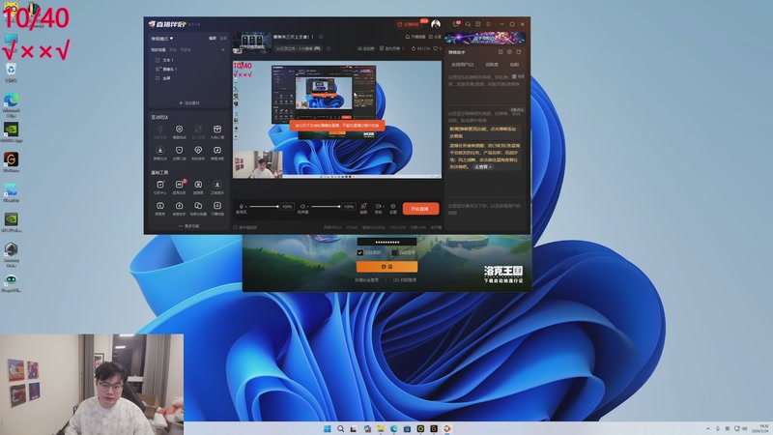
Task: Open the user avatar menu
Action: point(436,23)
